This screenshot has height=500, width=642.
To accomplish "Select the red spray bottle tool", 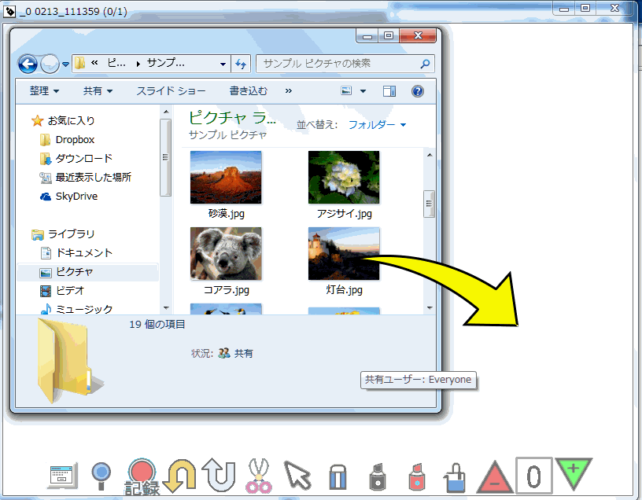I will pos(417,476).
